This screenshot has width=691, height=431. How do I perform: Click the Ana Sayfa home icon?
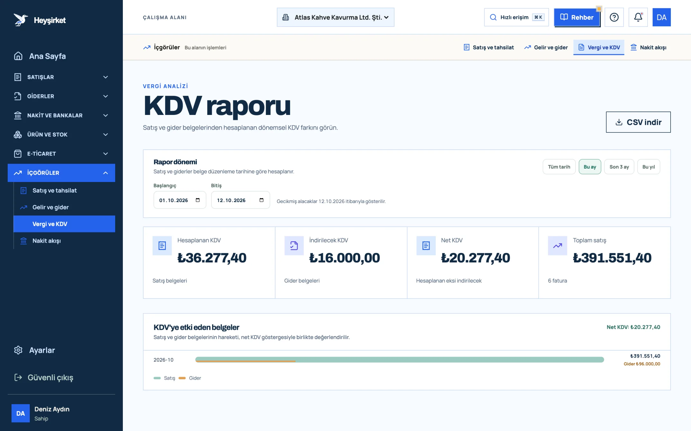[18, 56]
